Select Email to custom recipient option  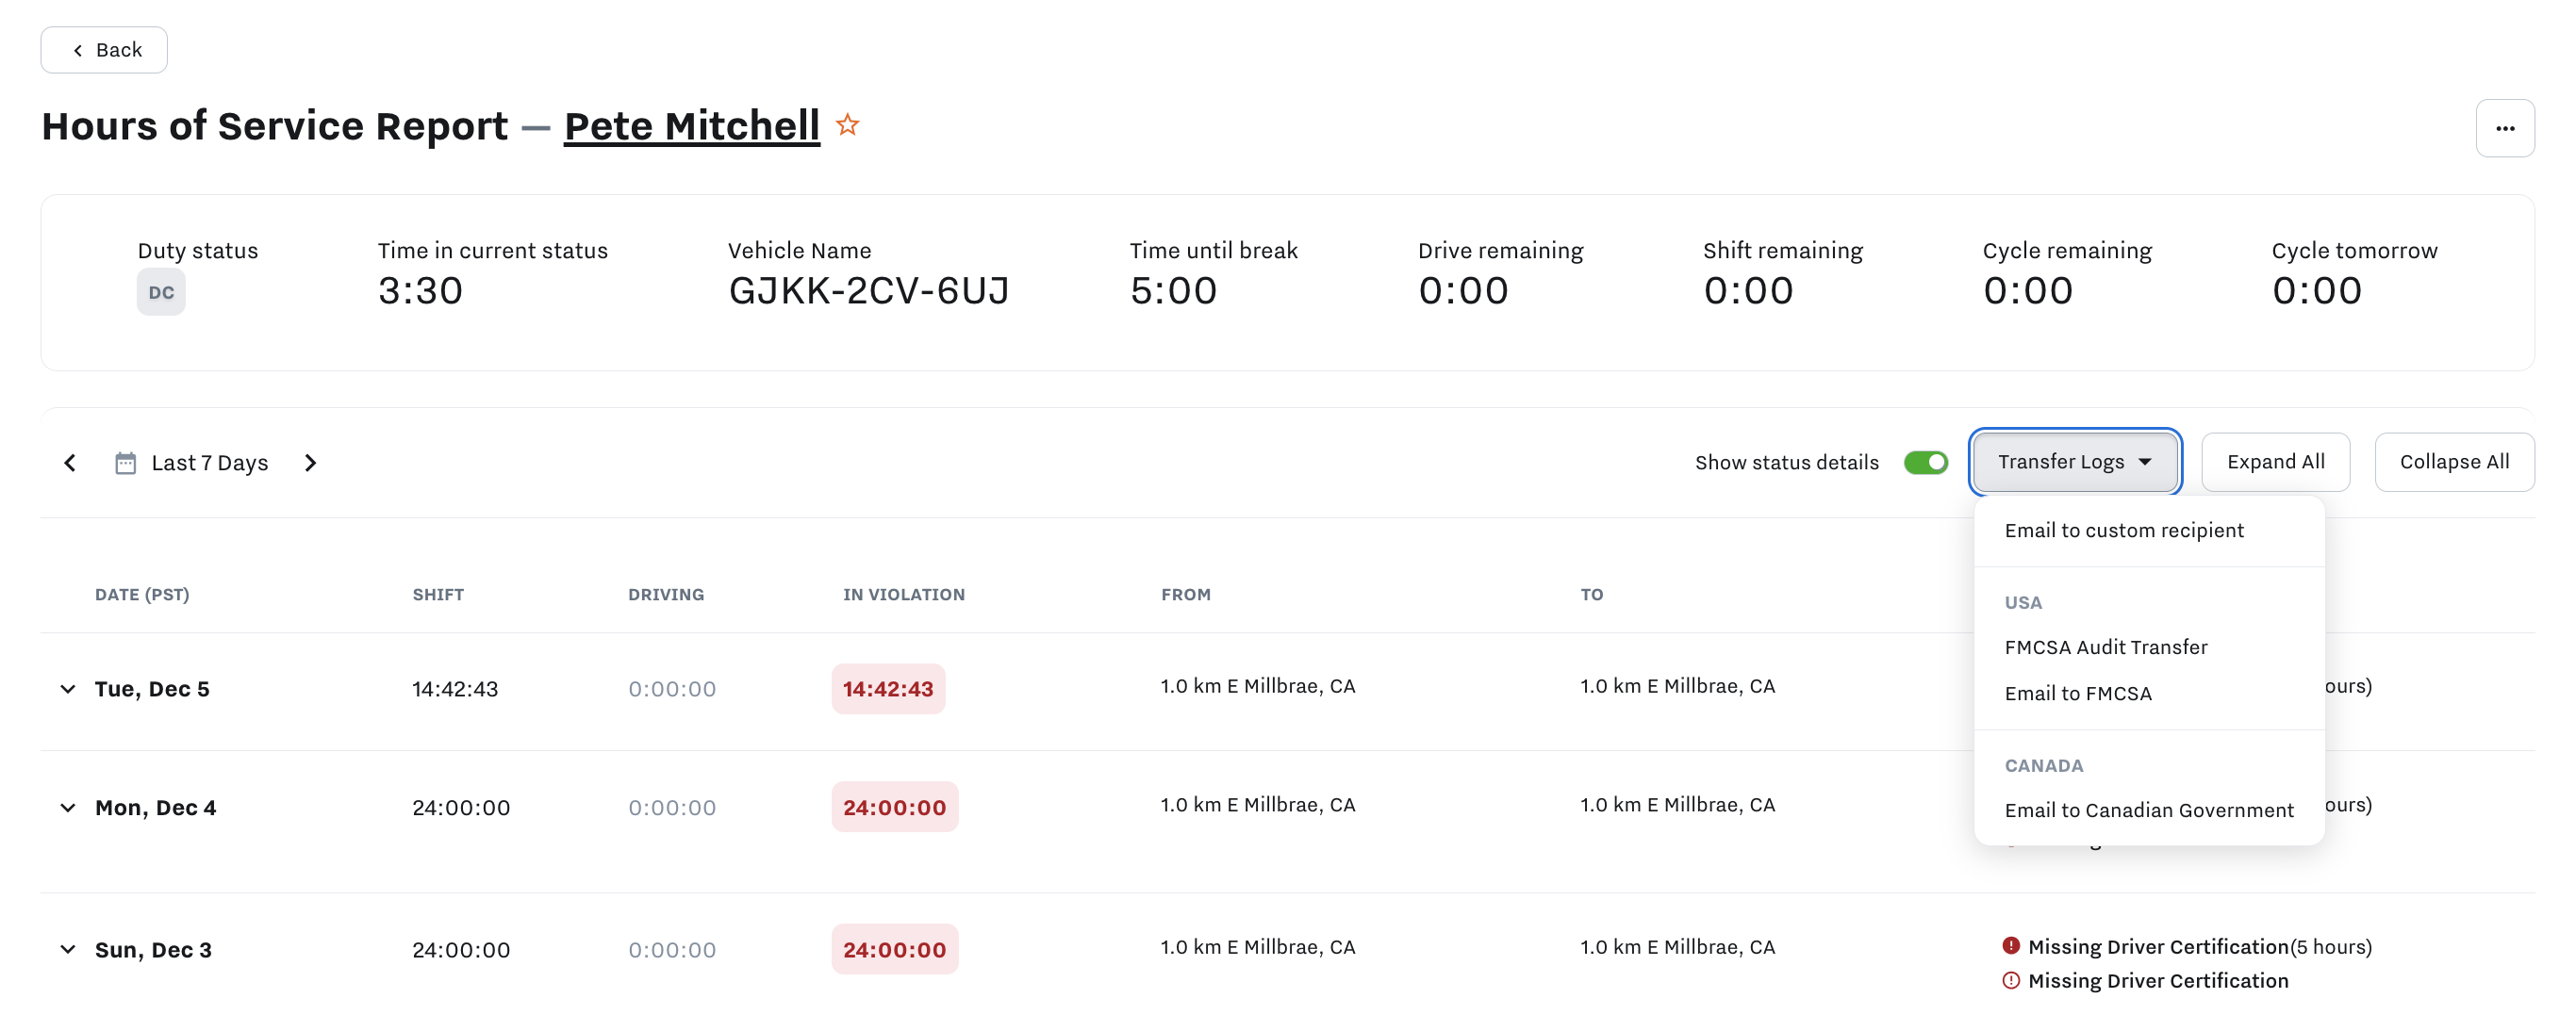(x=2124, y=529)
